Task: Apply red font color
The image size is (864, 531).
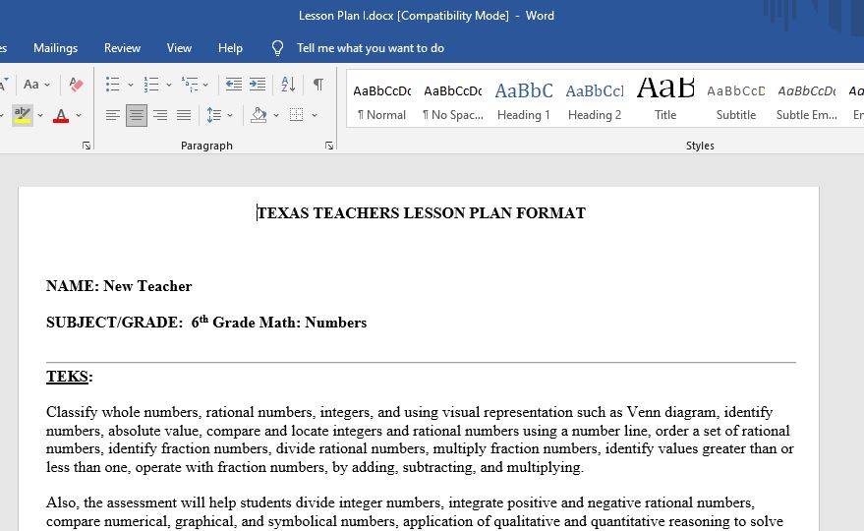Action: (x=61, y=115)
